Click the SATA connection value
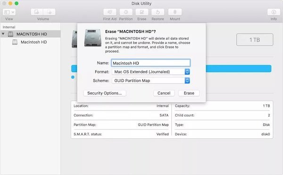 pos(164,115)
